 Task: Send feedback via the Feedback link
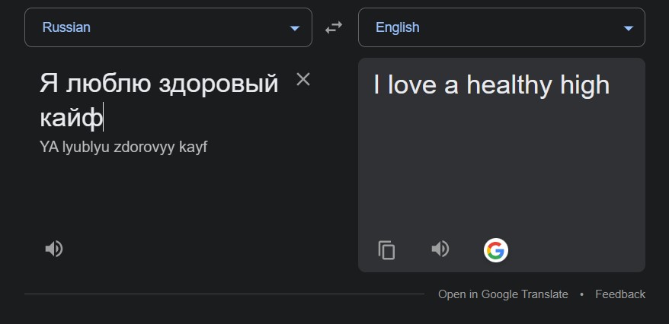619,294
